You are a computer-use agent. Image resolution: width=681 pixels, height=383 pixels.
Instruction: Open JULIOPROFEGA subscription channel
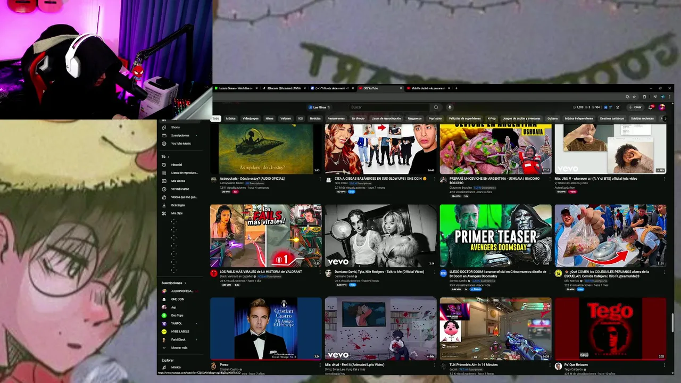click(181, 291)
